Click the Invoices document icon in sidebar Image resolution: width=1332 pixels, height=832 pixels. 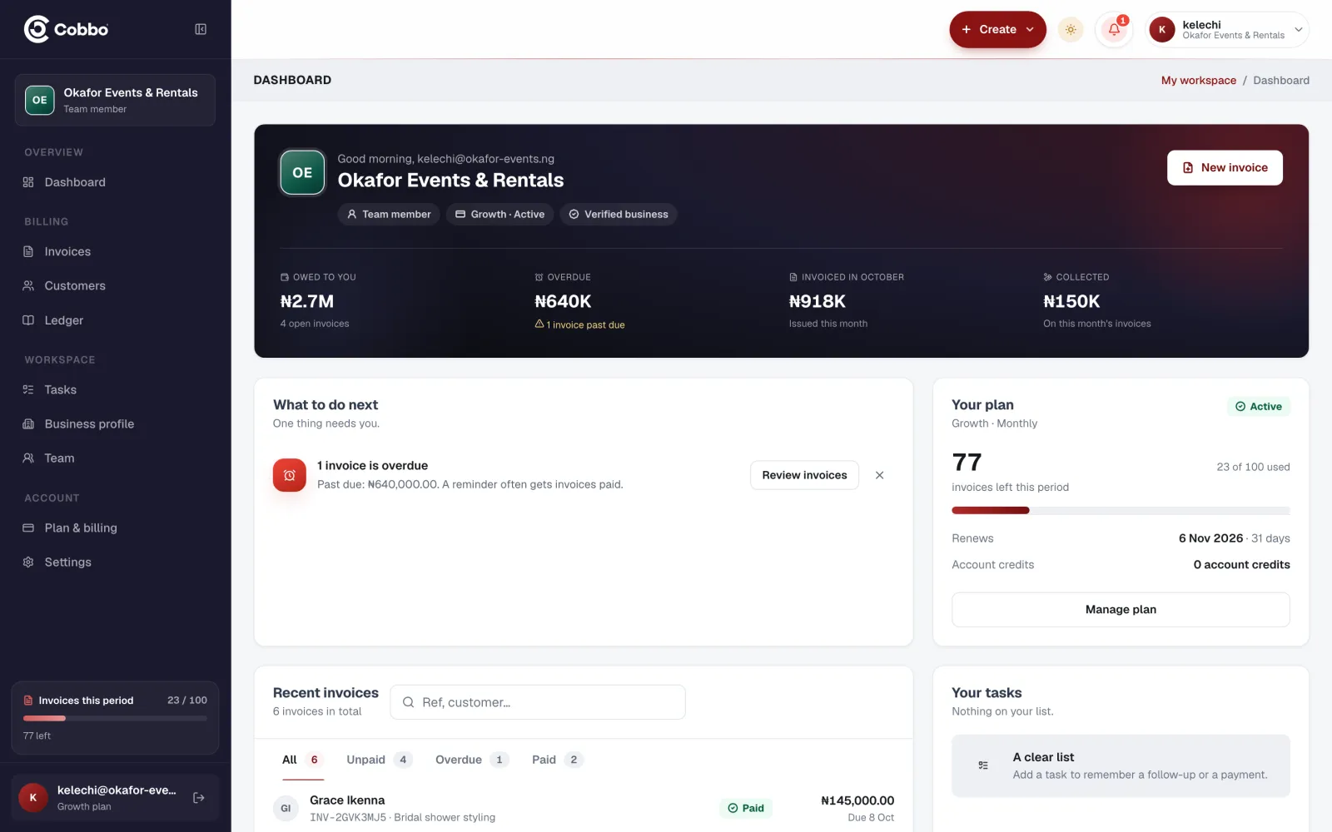click(28, 251)
